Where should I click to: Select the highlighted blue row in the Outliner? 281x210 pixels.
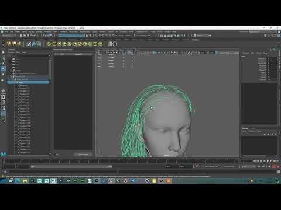click(28, 82)
